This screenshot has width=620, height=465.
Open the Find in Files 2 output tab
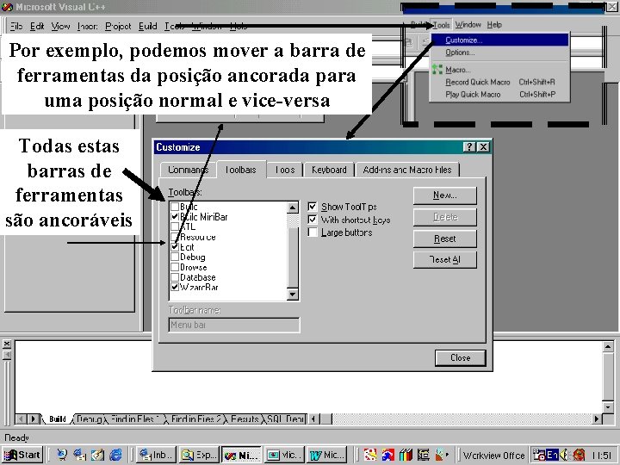196,418
